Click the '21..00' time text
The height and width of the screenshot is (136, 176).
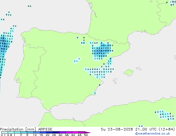[x=141, y=129]
